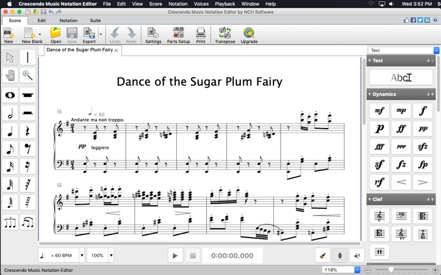Add mezzo-forte dynamic marking

tap(379, 111)
